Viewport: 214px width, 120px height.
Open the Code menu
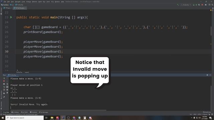tap(23, 2)
